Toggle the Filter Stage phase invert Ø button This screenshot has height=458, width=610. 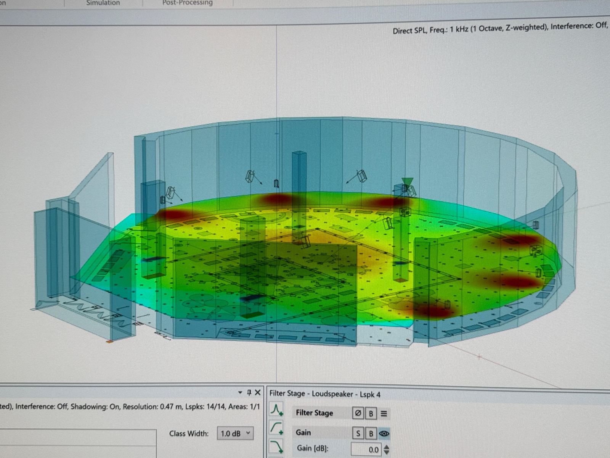(358, 413)
